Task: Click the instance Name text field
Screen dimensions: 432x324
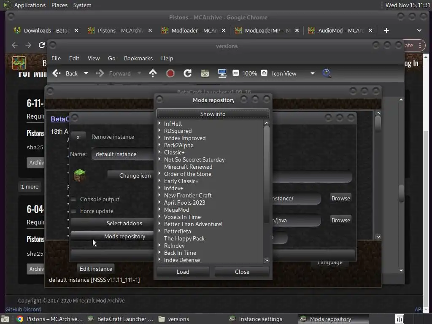Action: pos(122,154)
